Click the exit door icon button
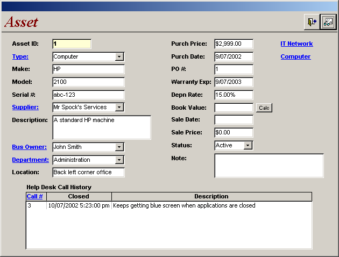Screen dimensions: 339x257 pyautogui.click(x=312, y=22)
